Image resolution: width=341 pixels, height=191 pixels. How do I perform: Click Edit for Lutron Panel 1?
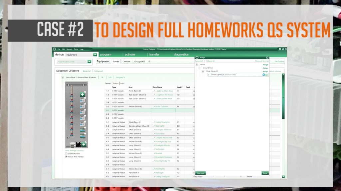(x=110, y=77)
